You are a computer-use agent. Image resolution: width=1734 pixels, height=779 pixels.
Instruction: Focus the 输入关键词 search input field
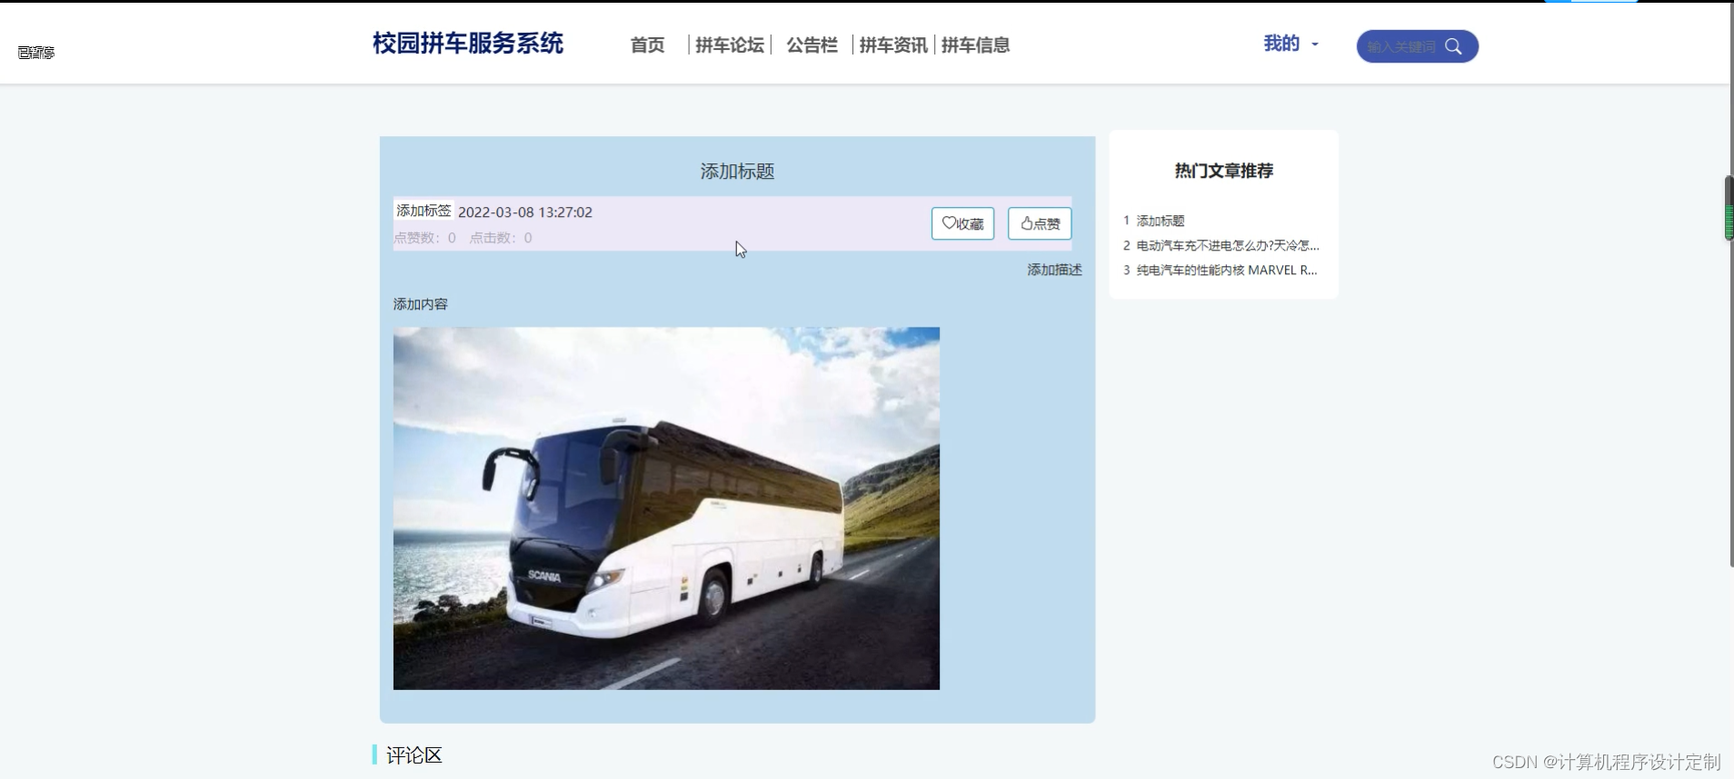pyautogui.click(x=1401, y=46)
